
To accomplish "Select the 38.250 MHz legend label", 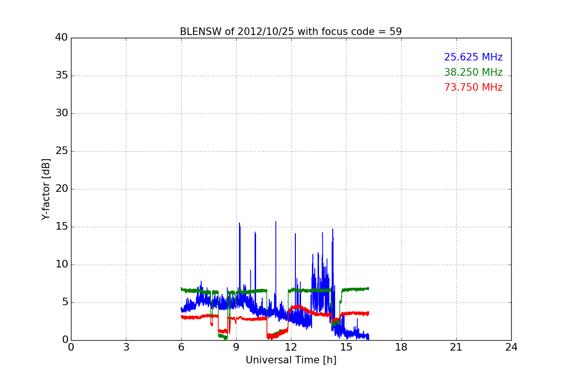I will (473, 72).
